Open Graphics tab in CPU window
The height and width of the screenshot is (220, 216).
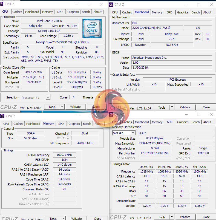tap(73, 12)
